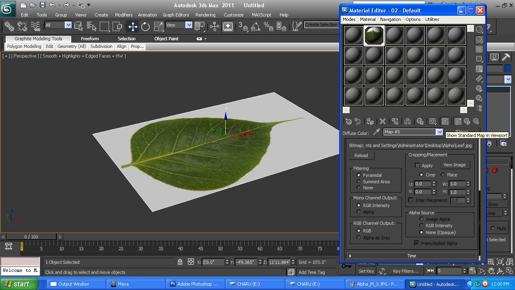Open the Map #5 dropdown
Image resolution: width=515 pixels, height=290 pixels.
[x=440, y=132]
